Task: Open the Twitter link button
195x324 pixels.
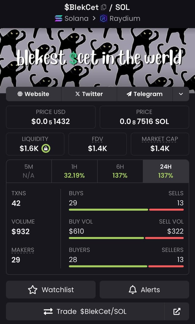Action: (89, 94)
